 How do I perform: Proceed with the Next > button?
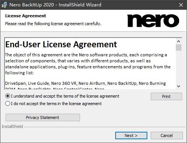tap(131, 135)
